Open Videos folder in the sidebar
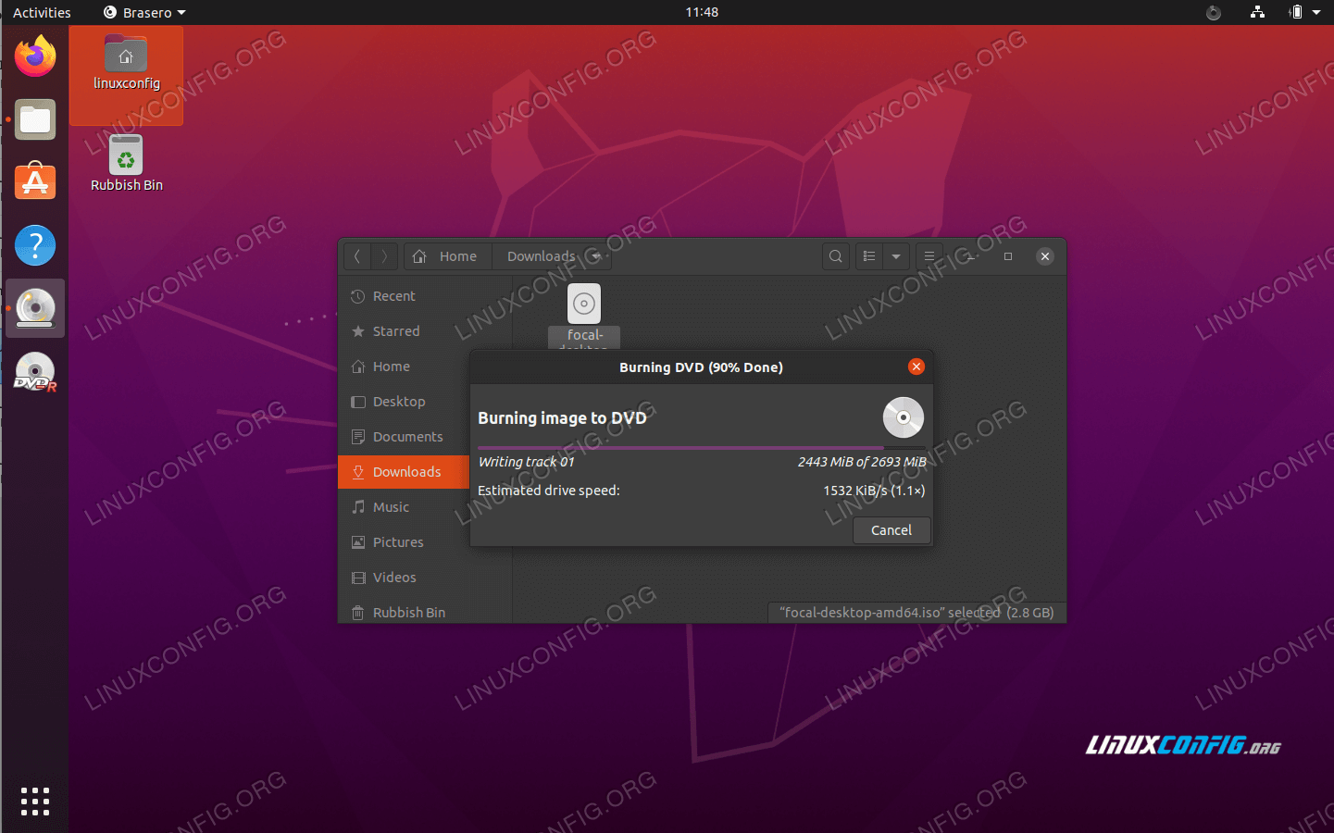The height and width of the screenshot is (833, 1334). pyautogui.click(x=425, y=578)
